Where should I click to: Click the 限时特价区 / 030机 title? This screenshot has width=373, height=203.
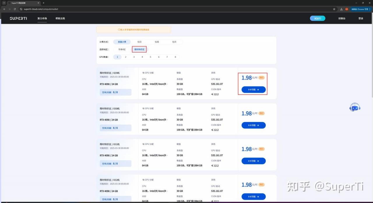point(110,109)
